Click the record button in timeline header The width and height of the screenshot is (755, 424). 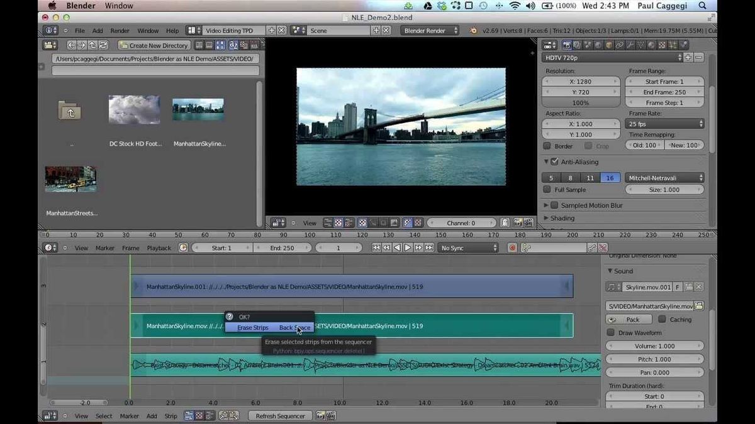click(512, 247)
